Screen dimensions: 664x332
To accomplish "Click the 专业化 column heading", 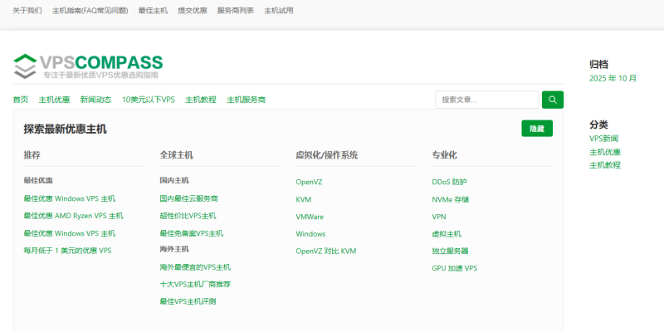I will coord(444,155).
